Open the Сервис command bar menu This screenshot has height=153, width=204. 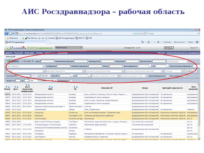(x=191, y=42)
